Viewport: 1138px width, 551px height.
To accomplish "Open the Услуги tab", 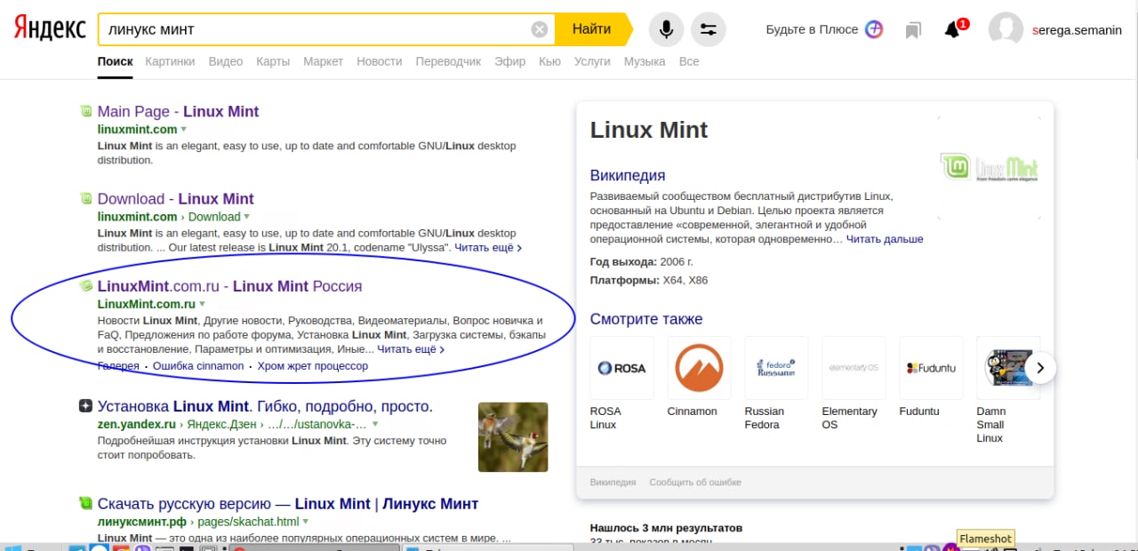I will (592, 61).
